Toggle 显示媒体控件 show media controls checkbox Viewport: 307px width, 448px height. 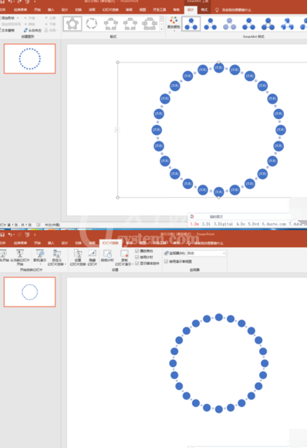[137, 263]
